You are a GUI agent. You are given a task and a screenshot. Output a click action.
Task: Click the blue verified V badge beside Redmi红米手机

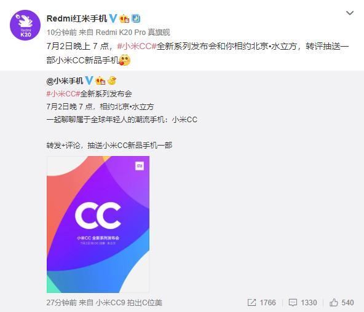113,18
